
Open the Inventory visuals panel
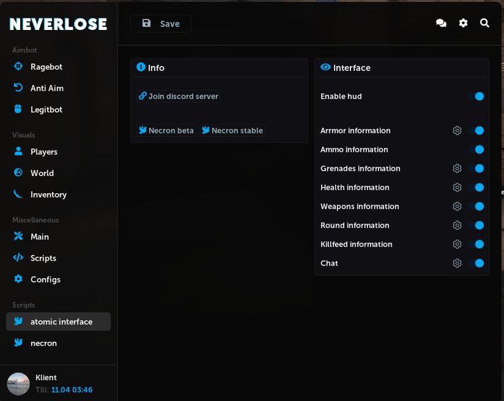(x=48, y=194)
